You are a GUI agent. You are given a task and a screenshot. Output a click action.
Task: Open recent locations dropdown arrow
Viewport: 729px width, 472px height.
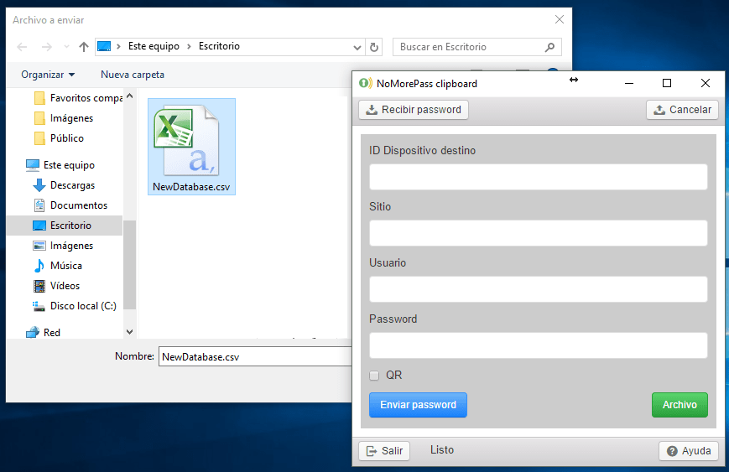pos(66,47)
